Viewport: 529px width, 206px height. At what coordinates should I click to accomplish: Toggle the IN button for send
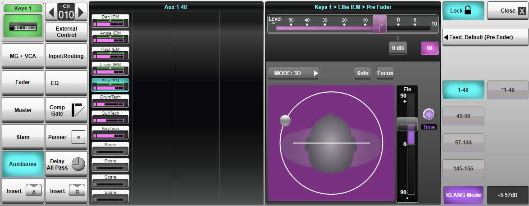(x=429, y=48)
